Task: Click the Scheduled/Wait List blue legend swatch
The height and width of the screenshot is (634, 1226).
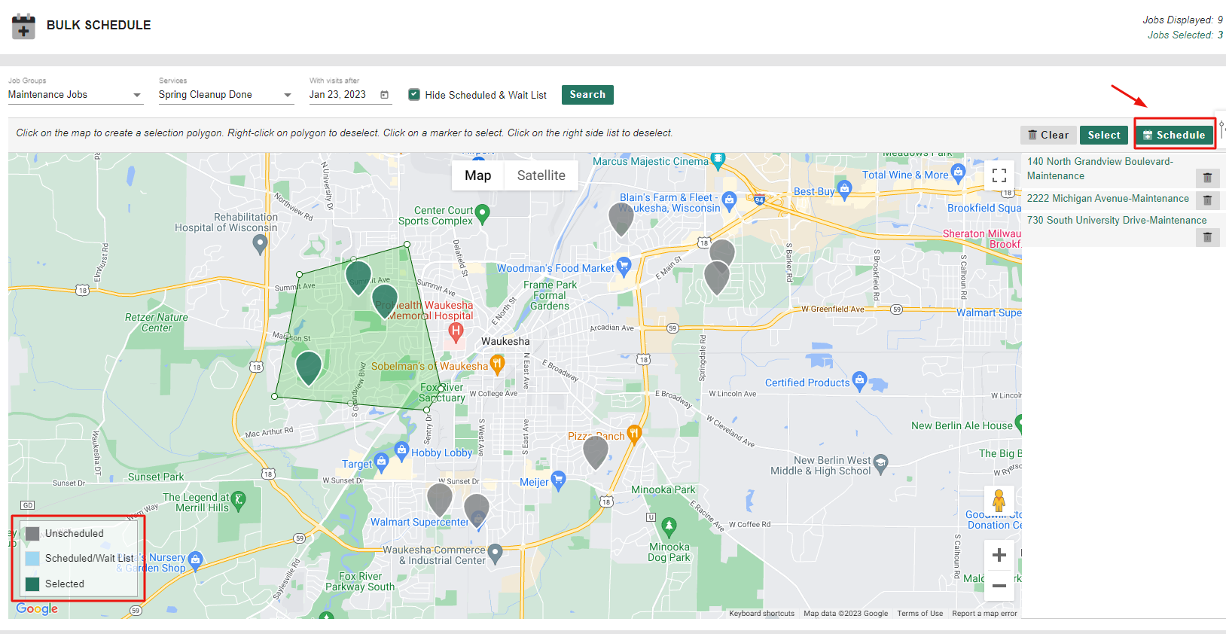Action: pos(32,559)
